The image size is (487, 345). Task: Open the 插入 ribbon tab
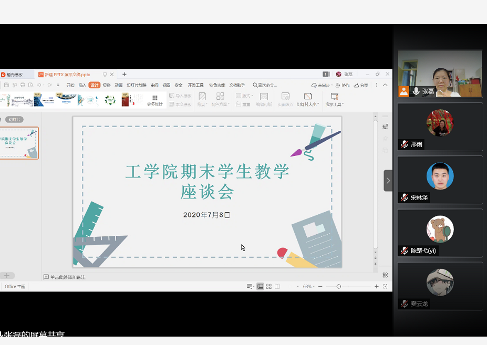click(x=82, y=85)
